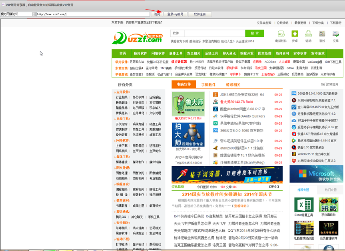This screenshot has height=251, width=345.
Task: Click the Microsoft 微软软件合集 banner
Action: [x=316, y=174]
